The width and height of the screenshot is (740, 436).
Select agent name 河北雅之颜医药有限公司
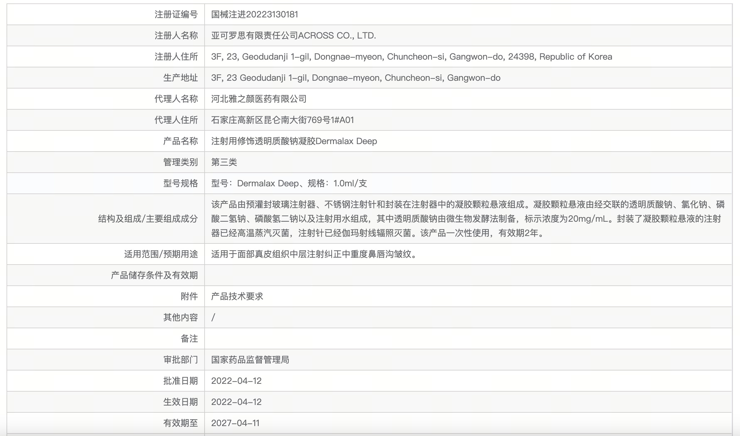pyautogui.click(x=259, y=99)
